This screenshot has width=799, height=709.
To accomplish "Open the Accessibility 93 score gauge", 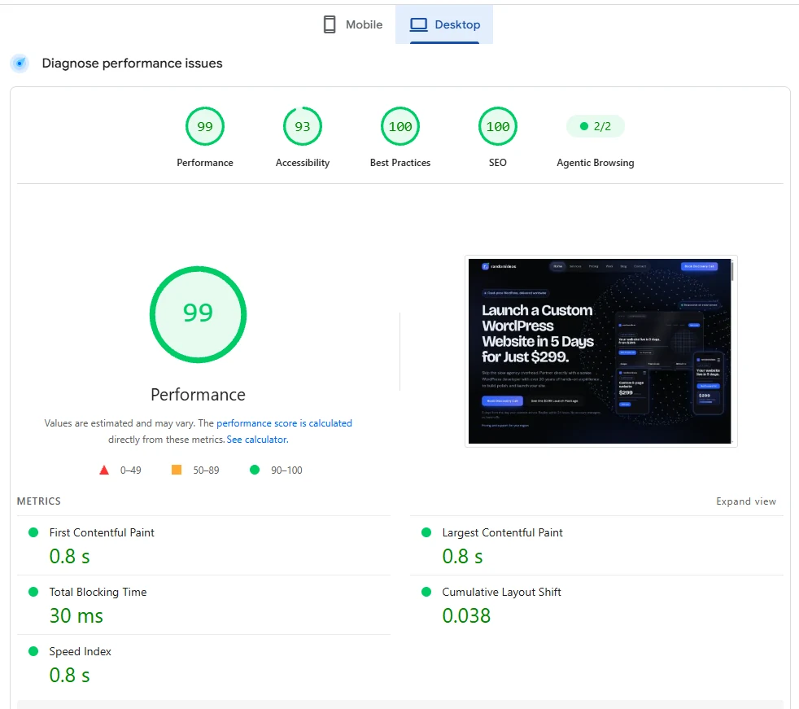I will pyautogui.click(x=303, y=126).
